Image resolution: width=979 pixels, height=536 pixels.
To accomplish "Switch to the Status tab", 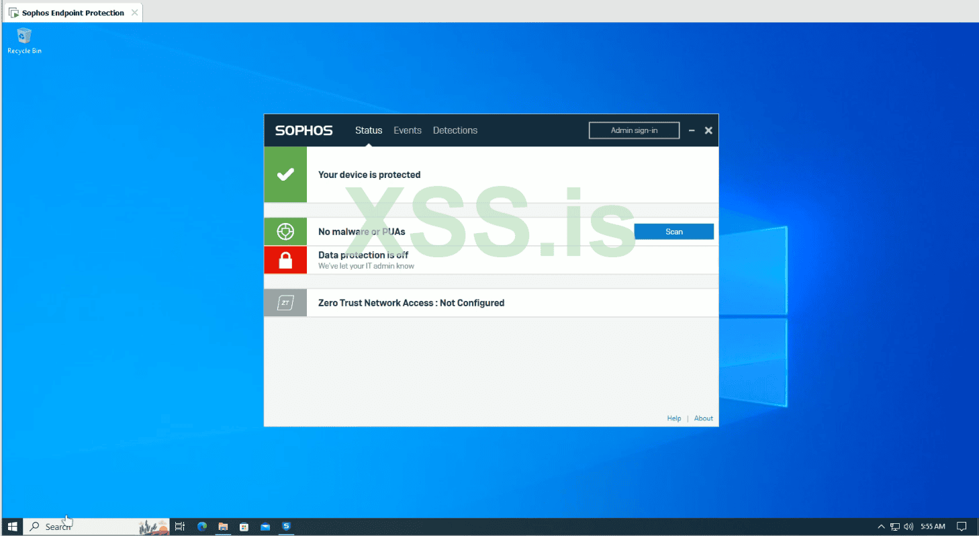I will coord(369,130).
